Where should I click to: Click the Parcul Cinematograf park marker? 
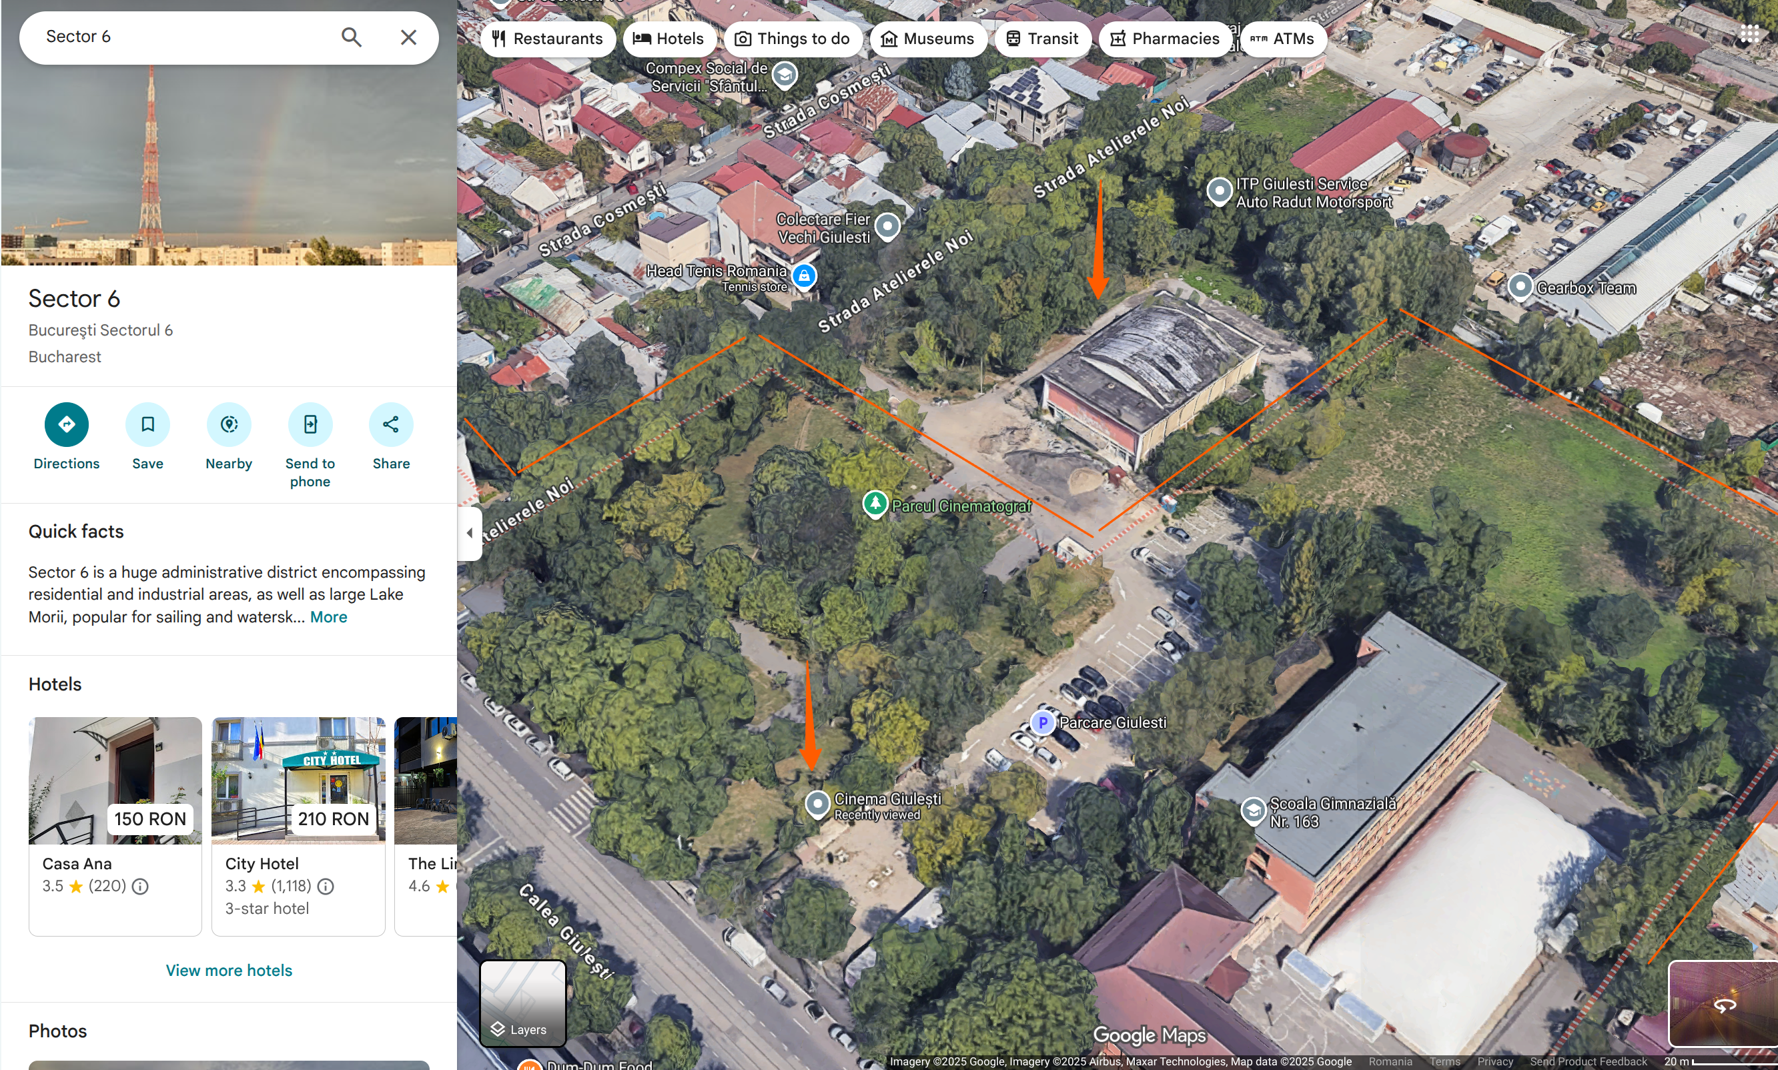[875, 503]
